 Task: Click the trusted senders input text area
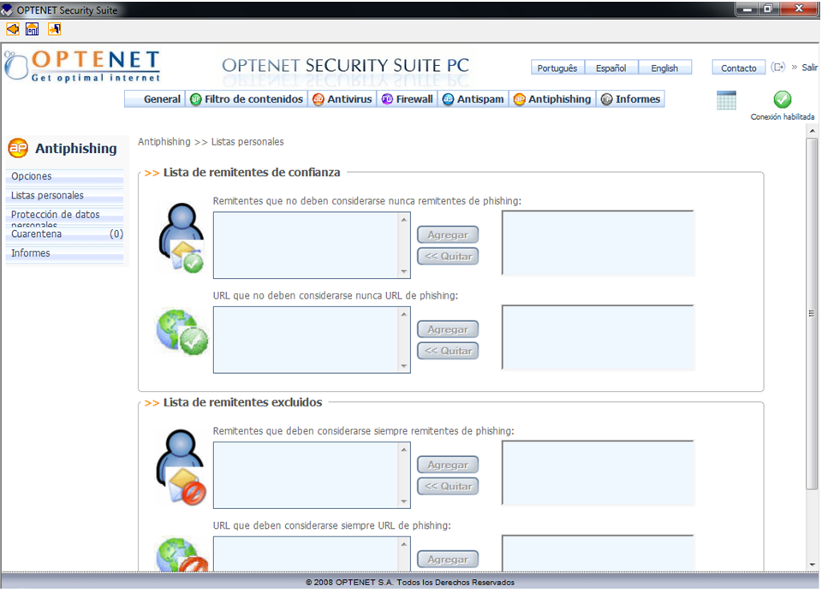point(306,245)
